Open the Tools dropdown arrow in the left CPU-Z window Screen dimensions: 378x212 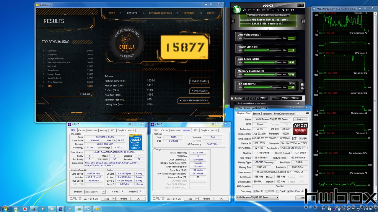point(114,199)
